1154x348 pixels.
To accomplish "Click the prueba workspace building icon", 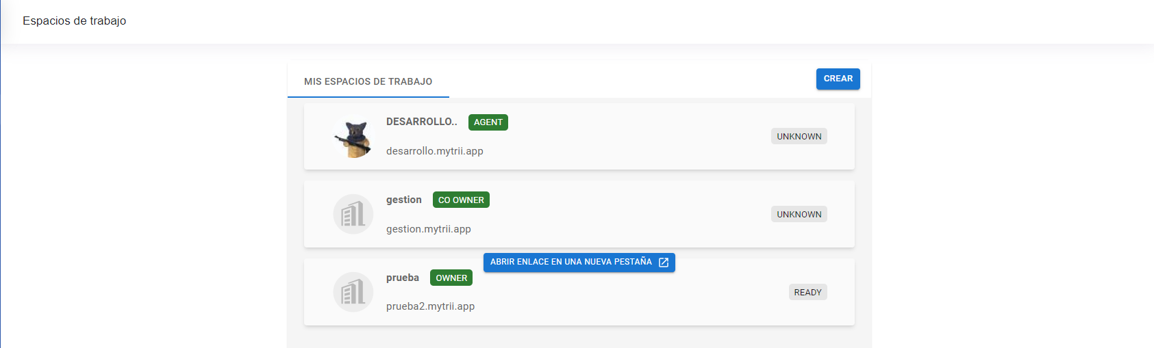I will pyautogui.click(x=353, y=293).
